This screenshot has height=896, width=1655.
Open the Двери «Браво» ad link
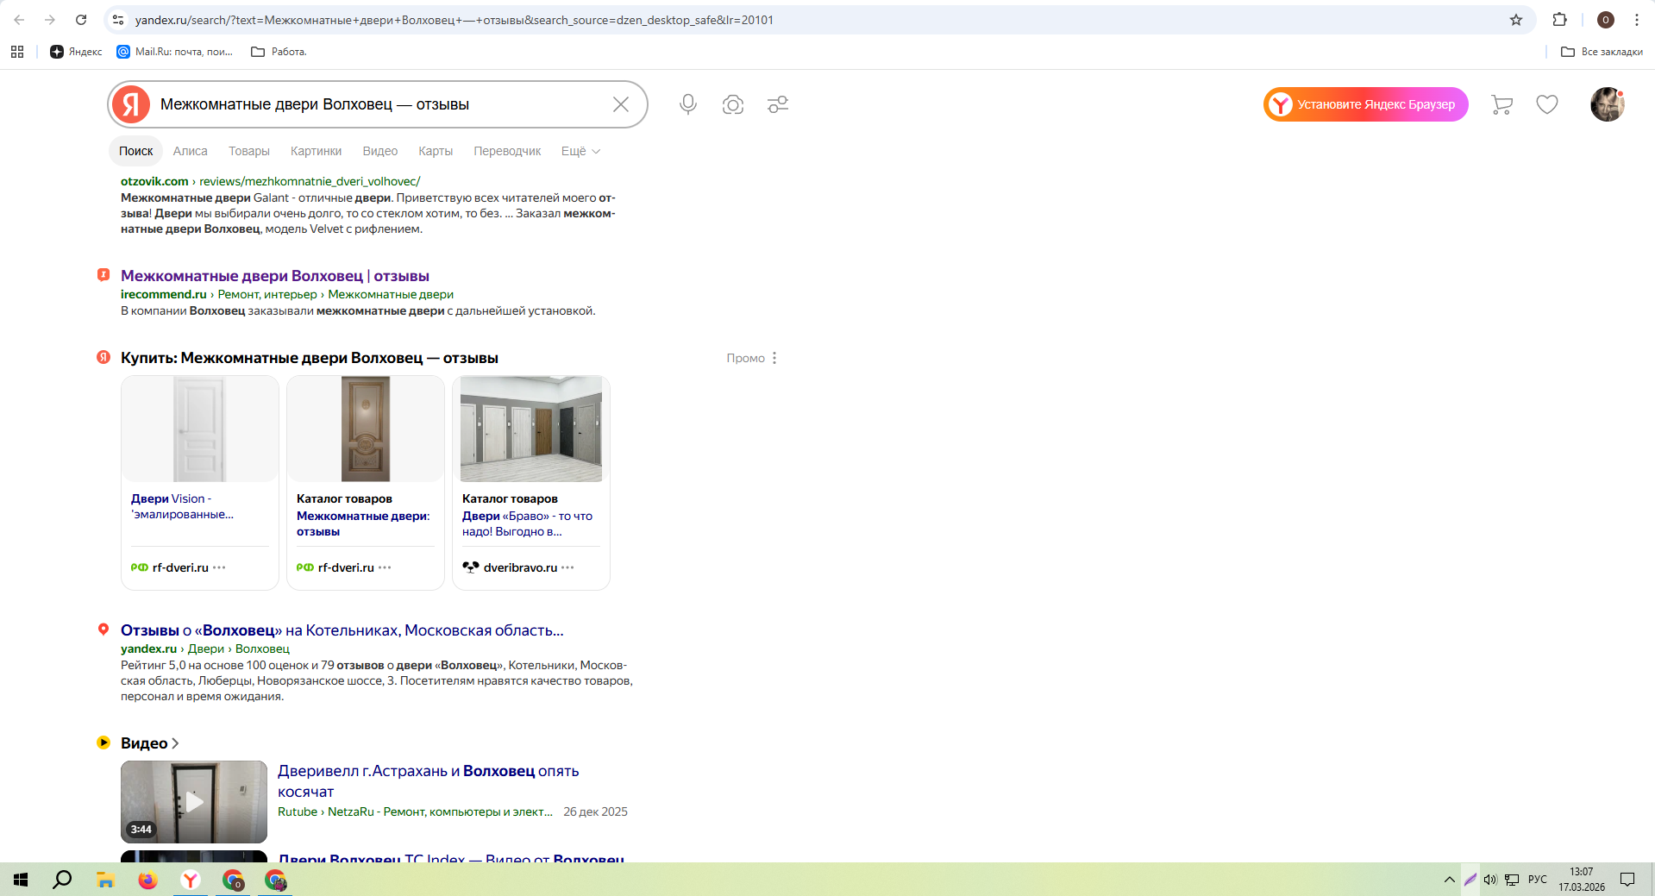pyautogui.click(x=527, y=523)
